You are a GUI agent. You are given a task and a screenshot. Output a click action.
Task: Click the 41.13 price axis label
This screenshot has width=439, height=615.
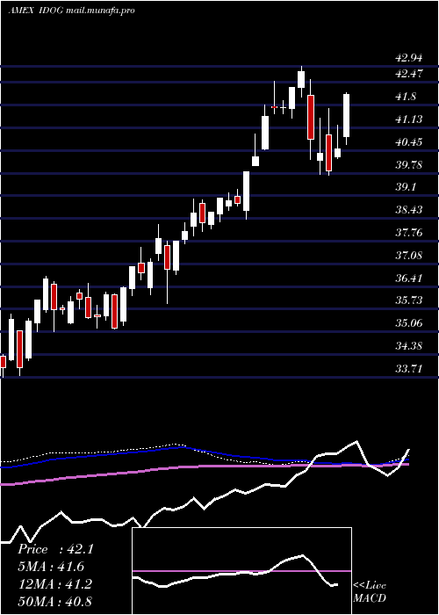409,119
